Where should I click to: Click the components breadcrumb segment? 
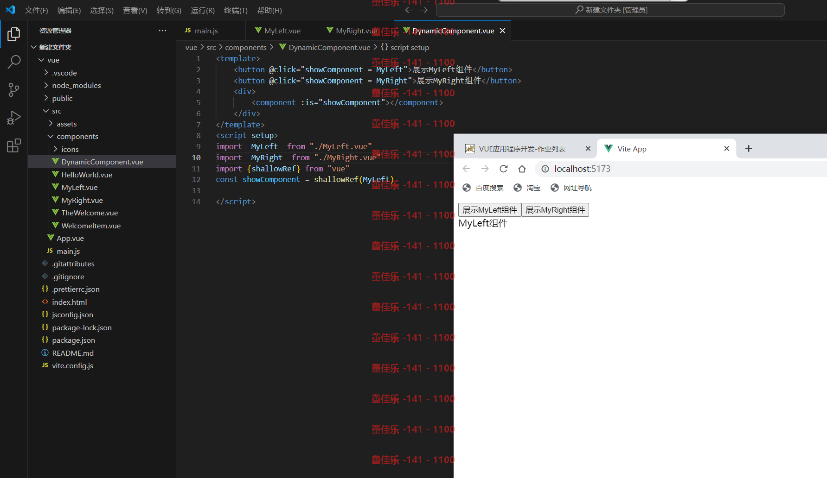coord(246,47)
